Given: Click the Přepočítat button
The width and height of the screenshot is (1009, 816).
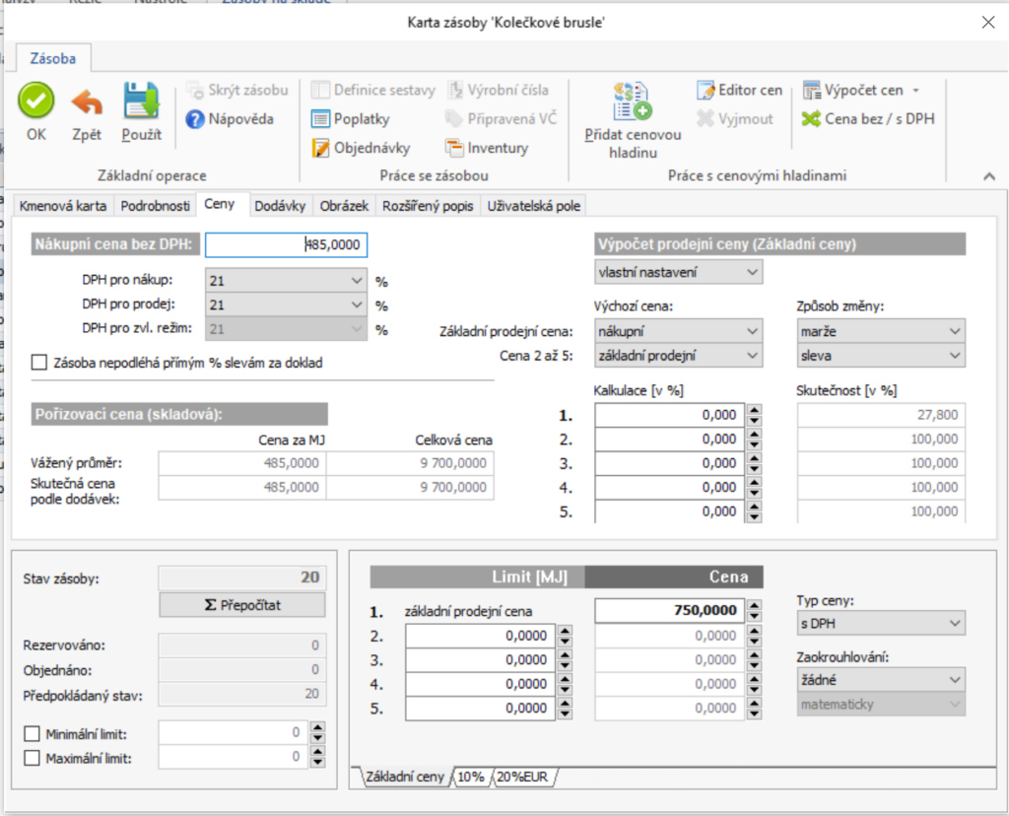Looking at the screenshot, I should pyautogui.click(x=241, y=605).
